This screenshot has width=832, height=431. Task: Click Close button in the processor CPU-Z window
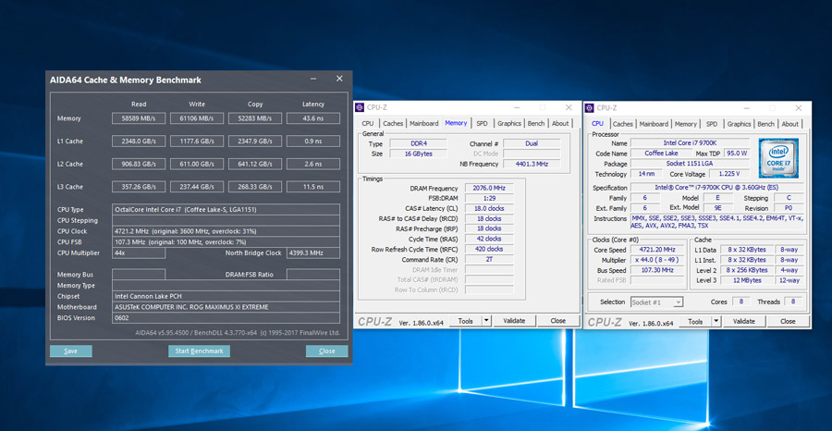coord(788,322)
